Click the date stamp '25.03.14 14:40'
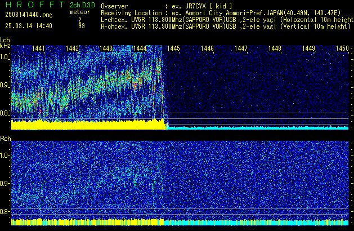 (x=29, y=26)
